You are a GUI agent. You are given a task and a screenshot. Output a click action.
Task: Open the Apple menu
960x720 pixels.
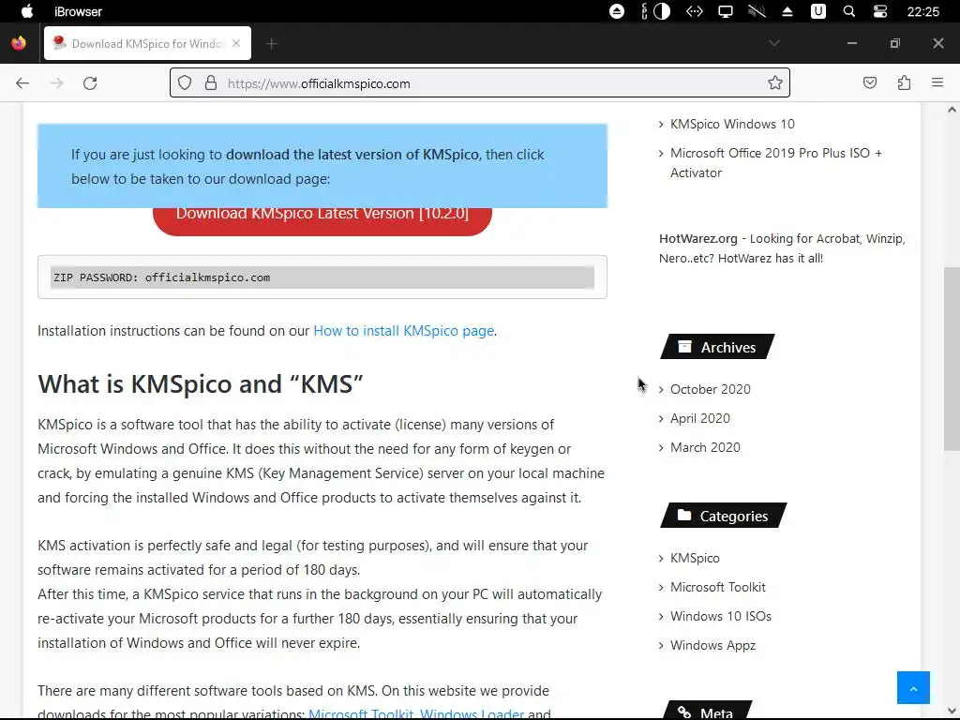click(x=27, y=11)
